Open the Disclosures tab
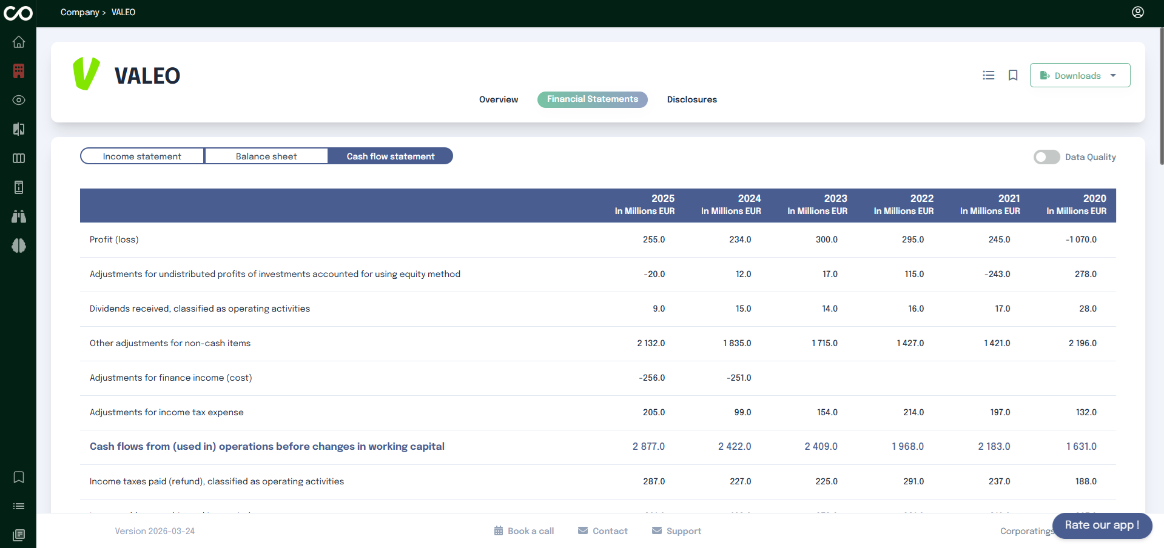The width and height of the screenshot is (1164, 548). [x=691, y=99]
